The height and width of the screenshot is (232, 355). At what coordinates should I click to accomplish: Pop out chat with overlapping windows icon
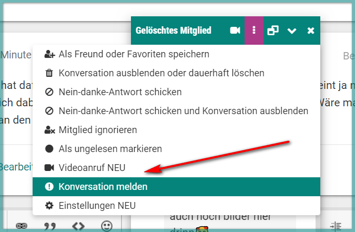(273, 31)
